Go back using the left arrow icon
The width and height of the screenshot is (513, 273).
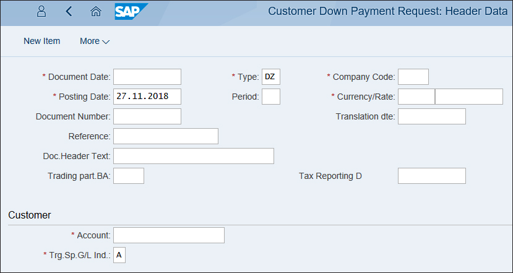(x=69, y=12)
